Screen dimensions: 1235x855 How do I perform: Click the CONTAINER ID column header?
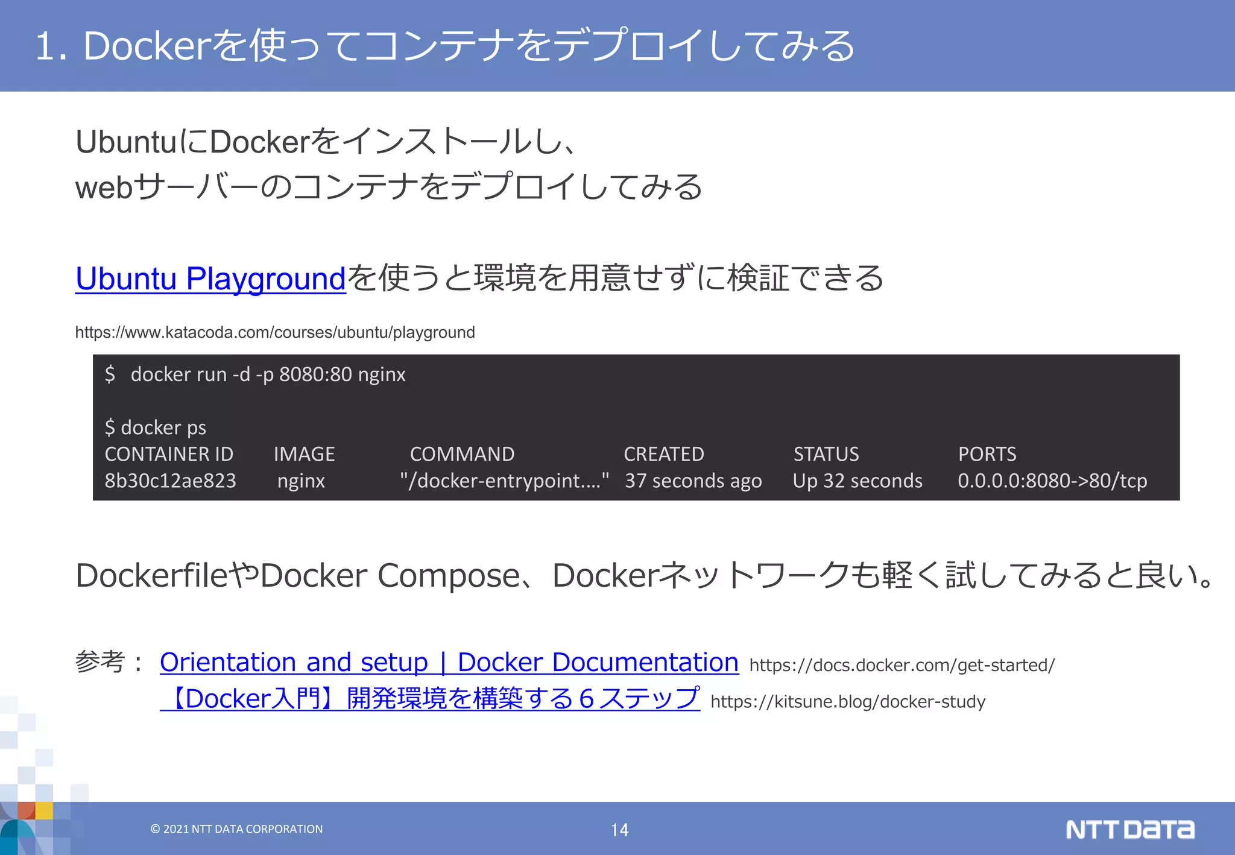pos(169,454)
